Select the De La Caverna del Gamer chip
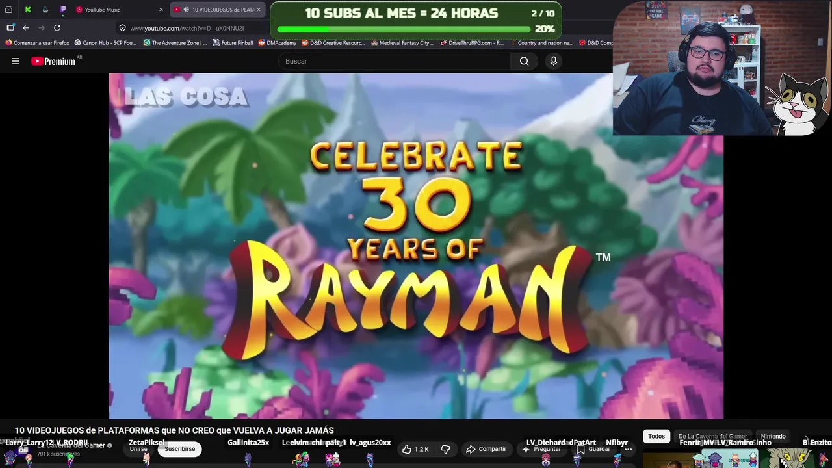 click(713, 436)
